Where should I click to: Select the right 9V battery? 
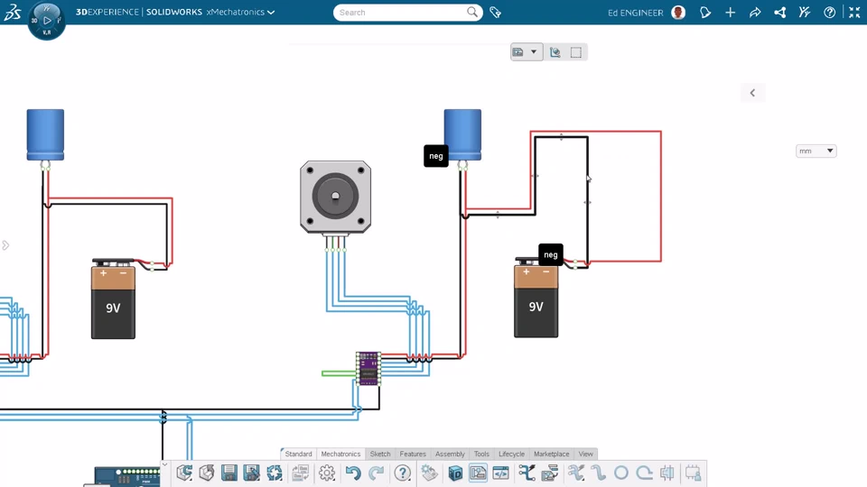(x=536, y=299)
